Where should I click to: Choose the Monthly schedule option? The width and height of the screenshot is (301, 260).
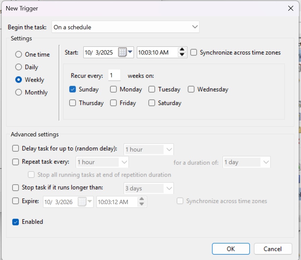pyautogui.click(x=19, y=92)
